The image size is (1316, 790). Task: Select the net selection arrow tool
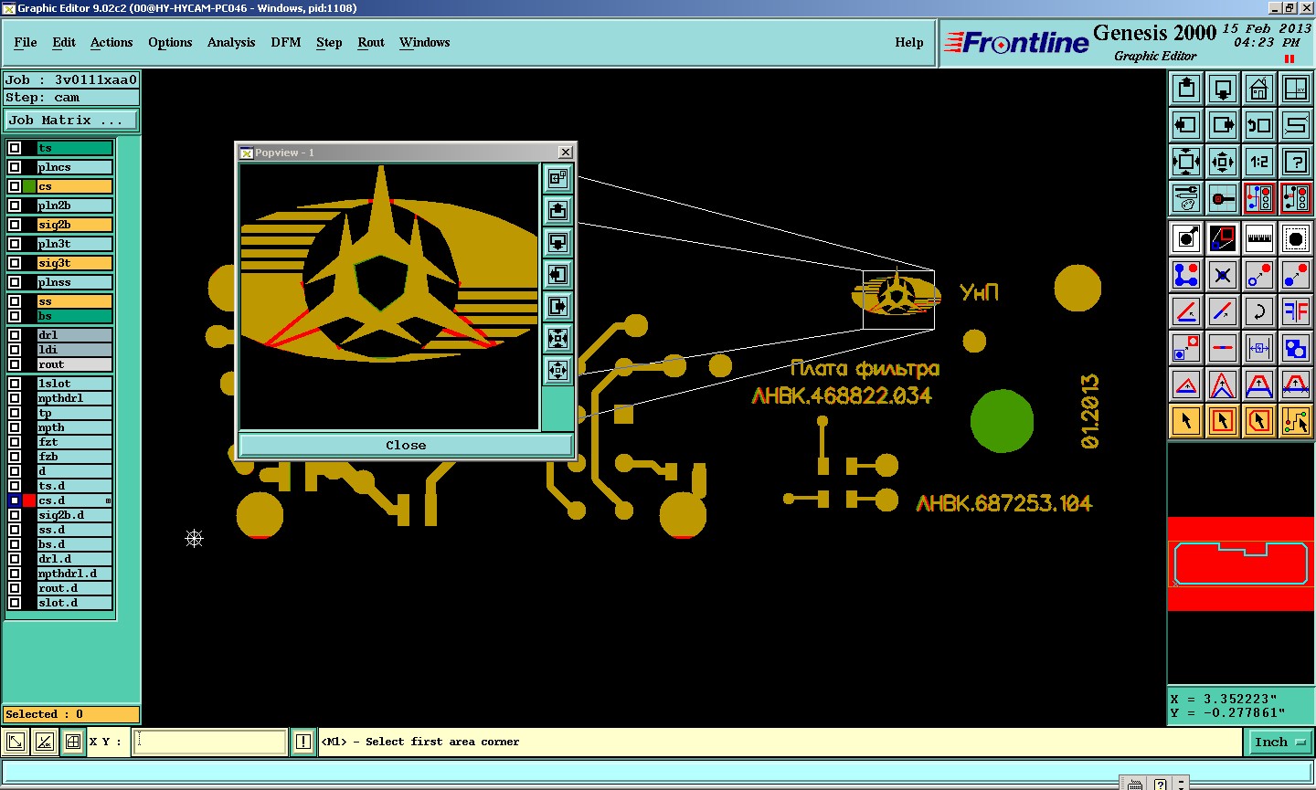[x=1296, y=421]
